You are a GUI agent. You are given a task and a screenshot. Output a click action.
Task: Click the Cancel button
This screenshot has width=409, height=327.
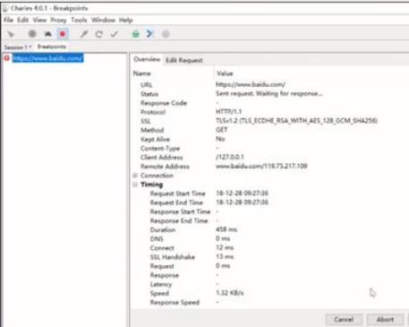(x=344, y=320)
